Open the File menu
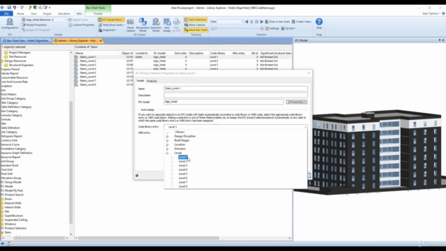 6,14
